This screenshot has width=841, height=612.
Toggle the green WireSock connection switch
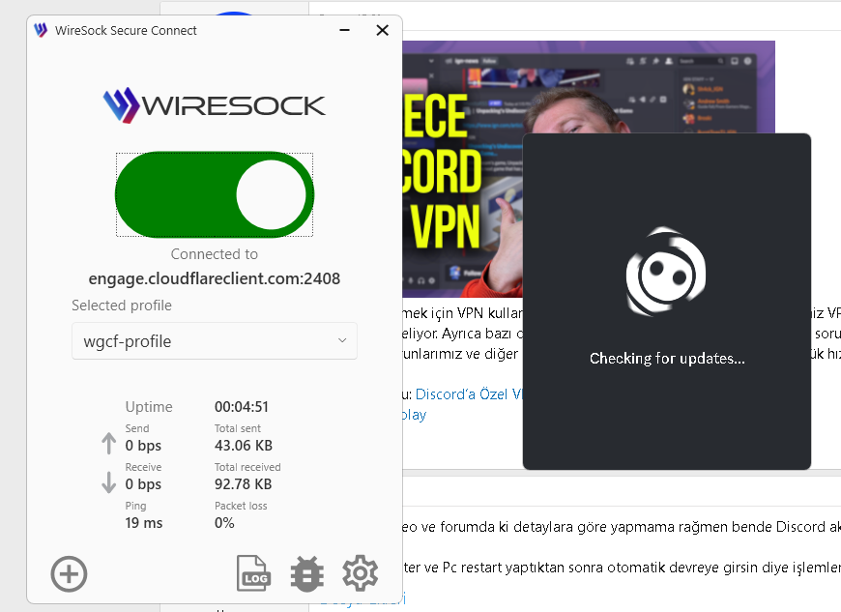(x=215, y=194)
